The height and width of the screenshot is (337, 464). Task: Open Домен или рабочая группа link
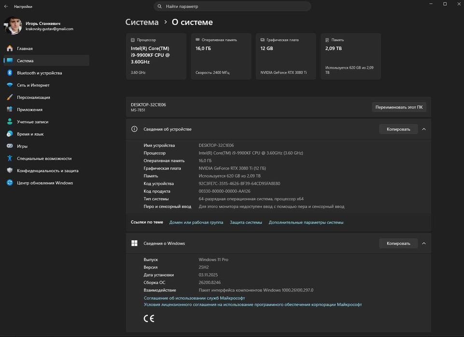click(196, 222)
